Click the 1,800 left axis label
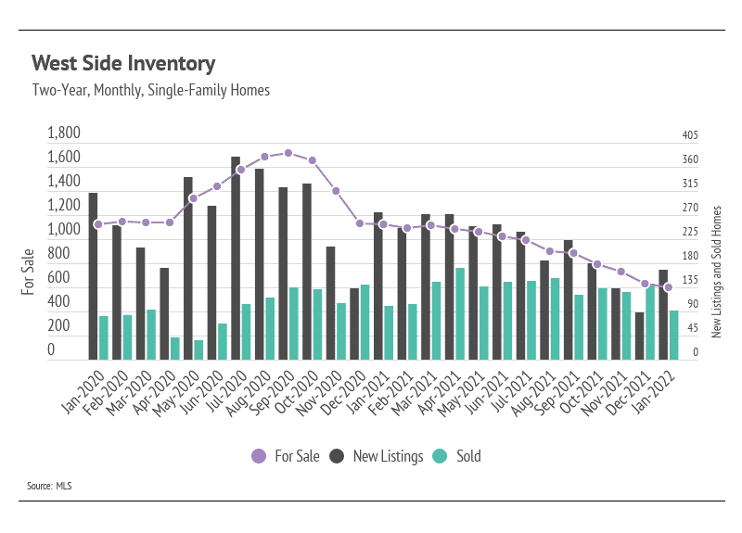Viewport: 742px width, 533px height. (x=64, y=133)
